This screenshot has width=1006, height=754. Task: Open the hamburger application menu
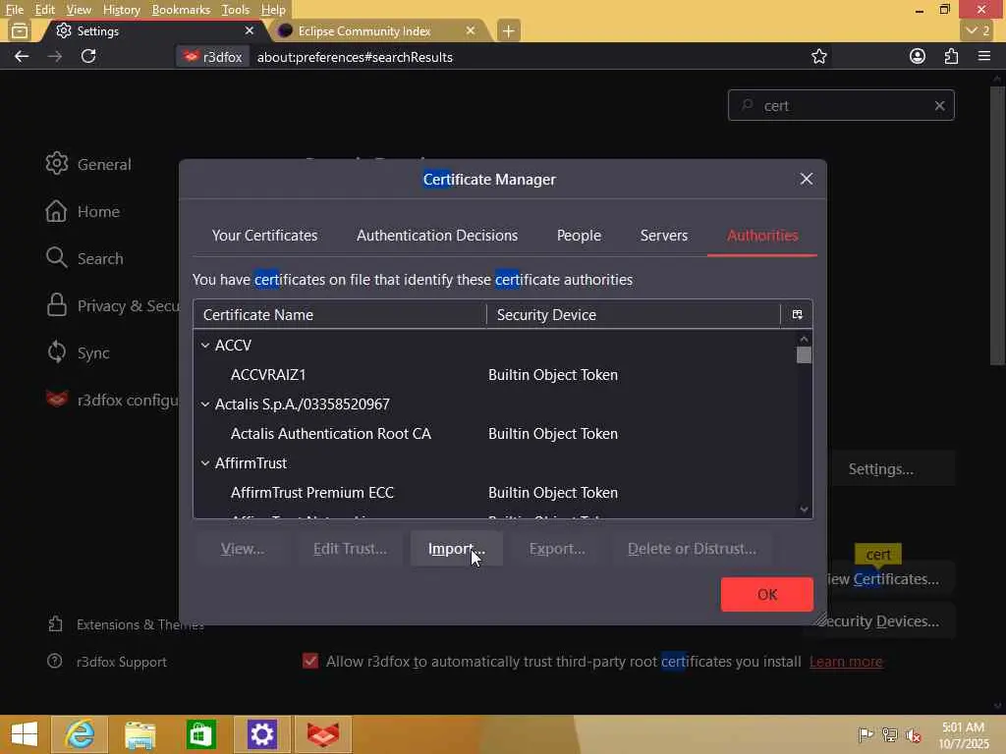tap(984, 56)
